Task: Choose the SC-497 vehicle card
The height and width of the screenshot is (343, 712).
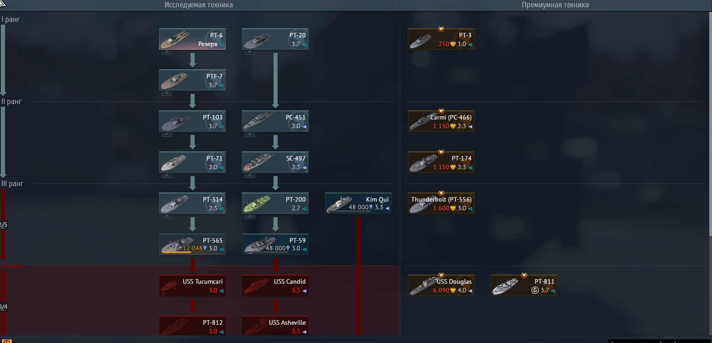Action: pos(275,162)
